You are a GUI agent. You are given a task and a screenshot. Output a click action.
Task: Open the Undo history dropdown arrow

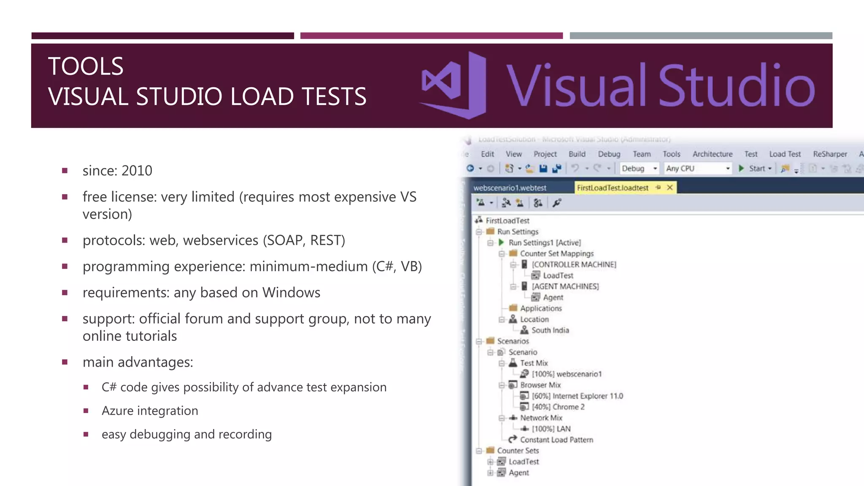587,168
